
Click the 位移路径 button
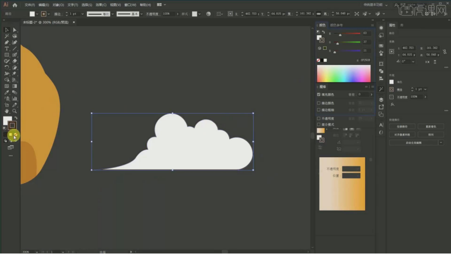click(x=402, y=126)
